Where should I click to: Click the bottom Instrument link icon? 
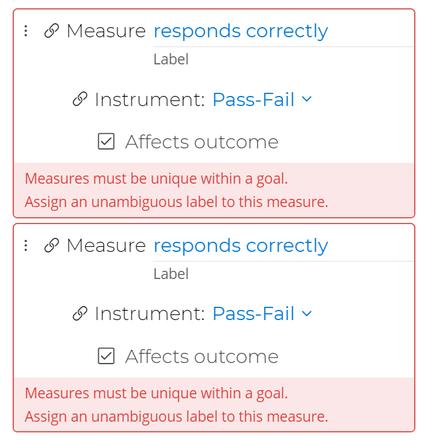point(80,314)
